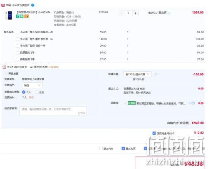Click the 普通配送 快递 免邮 shipping method text
Screen dimensions: 208x169
click(134, 89)
